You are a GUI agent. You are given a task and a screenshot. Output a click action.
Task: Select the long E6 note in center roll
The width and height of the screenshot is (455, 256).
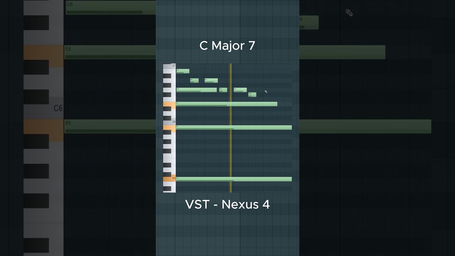(226, 104)
